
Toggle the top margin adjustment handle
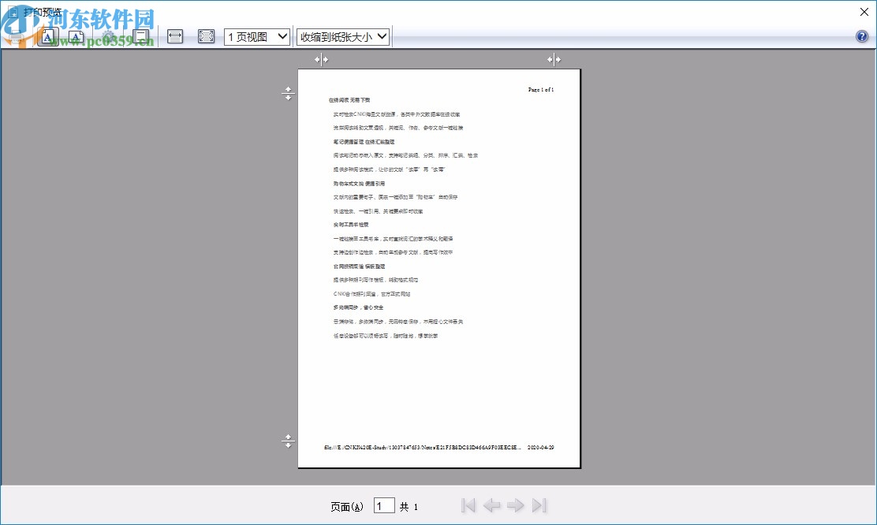[288, 93]
